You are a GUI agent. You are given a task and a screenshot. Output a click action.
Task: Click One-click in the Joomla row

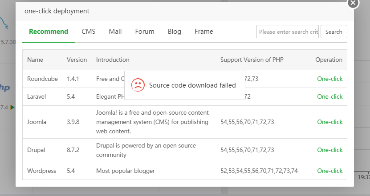[x=330, y=122]
